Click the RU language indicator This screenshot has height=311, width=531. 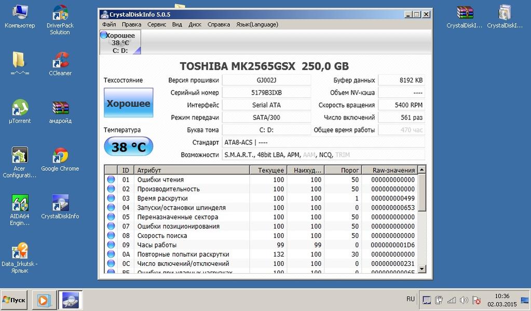(411, 299)
